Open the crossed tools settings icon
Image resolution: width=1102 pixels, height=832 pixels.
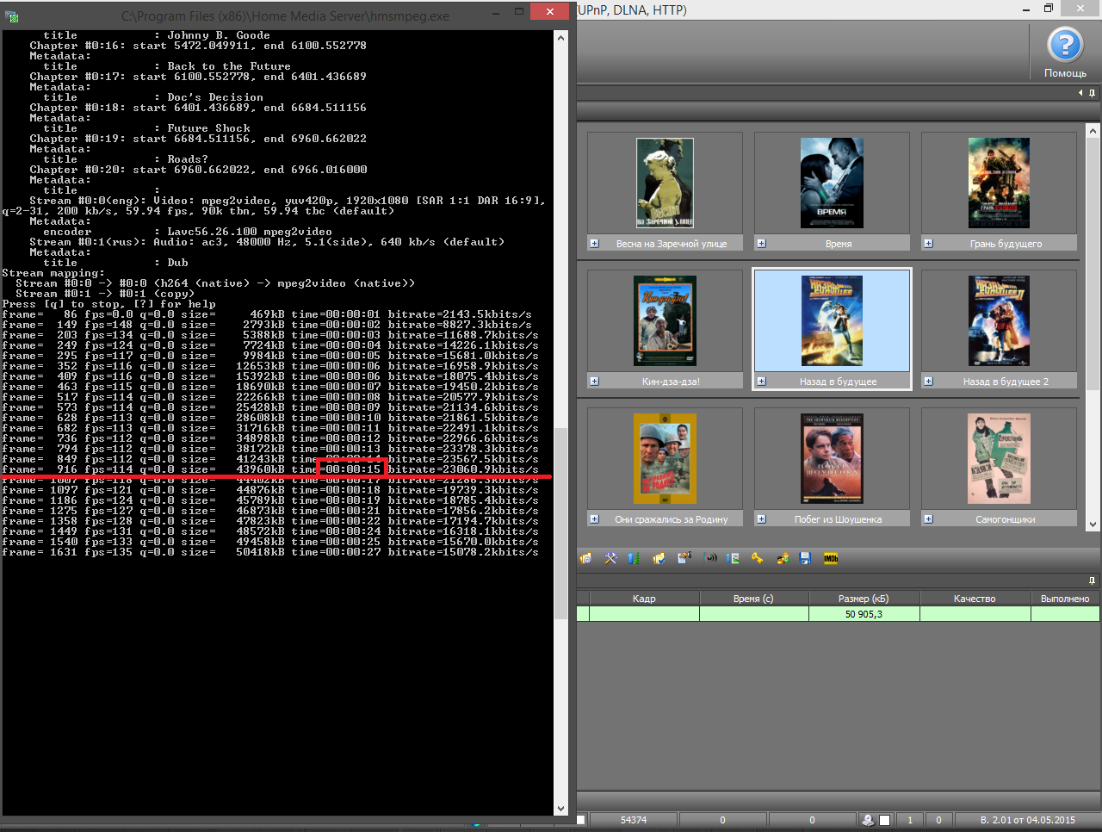click(x=610, y=558)
